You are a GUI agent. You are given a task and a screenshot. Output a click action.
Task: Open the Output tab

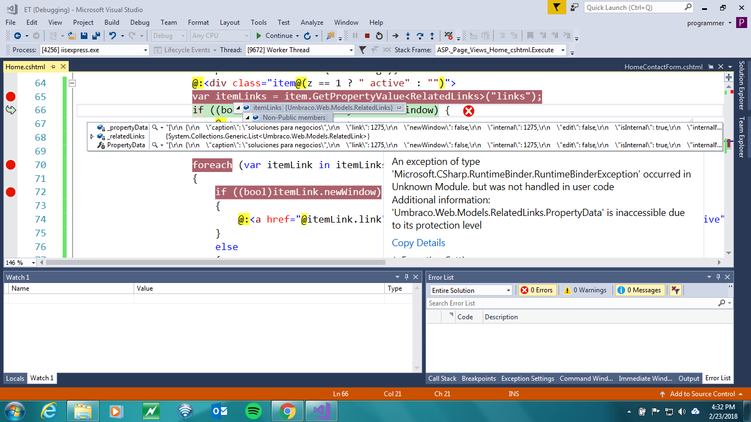point(689,378)
